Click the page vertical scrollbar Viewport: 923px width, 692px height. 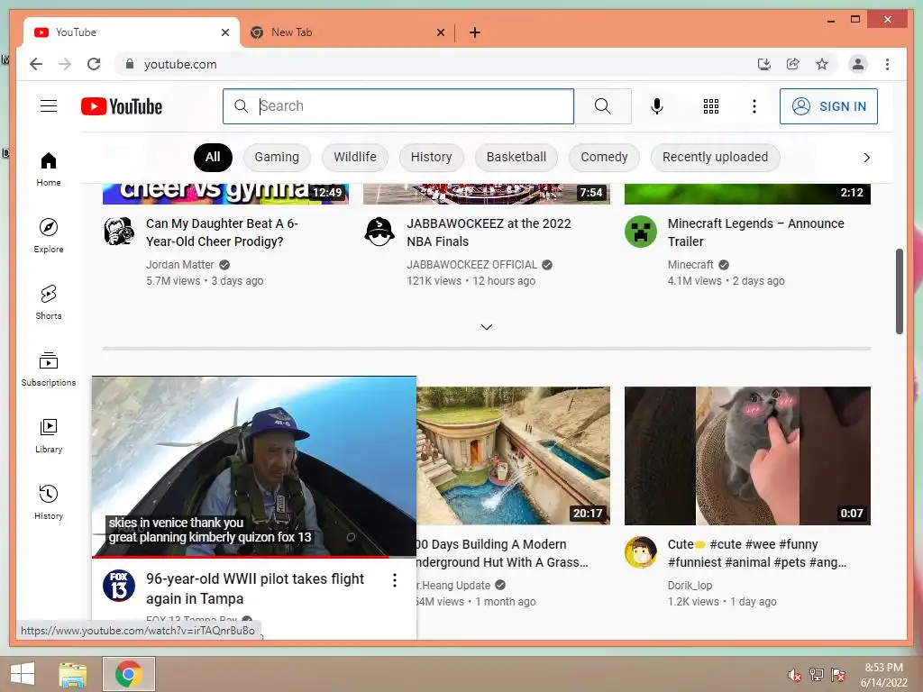tap(899, 291)
